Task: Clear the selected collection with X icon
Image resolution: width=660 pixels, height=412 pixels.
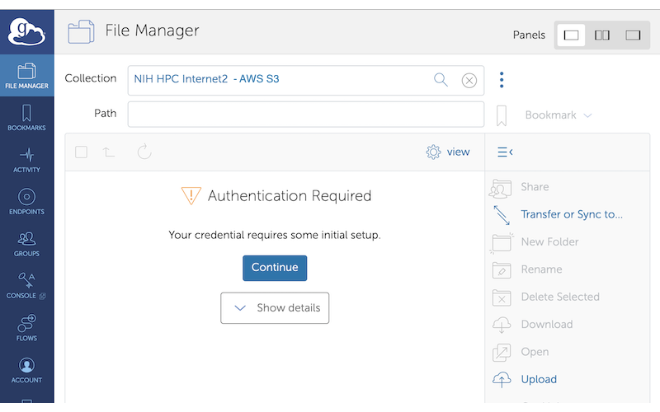Action: point(469,80)
